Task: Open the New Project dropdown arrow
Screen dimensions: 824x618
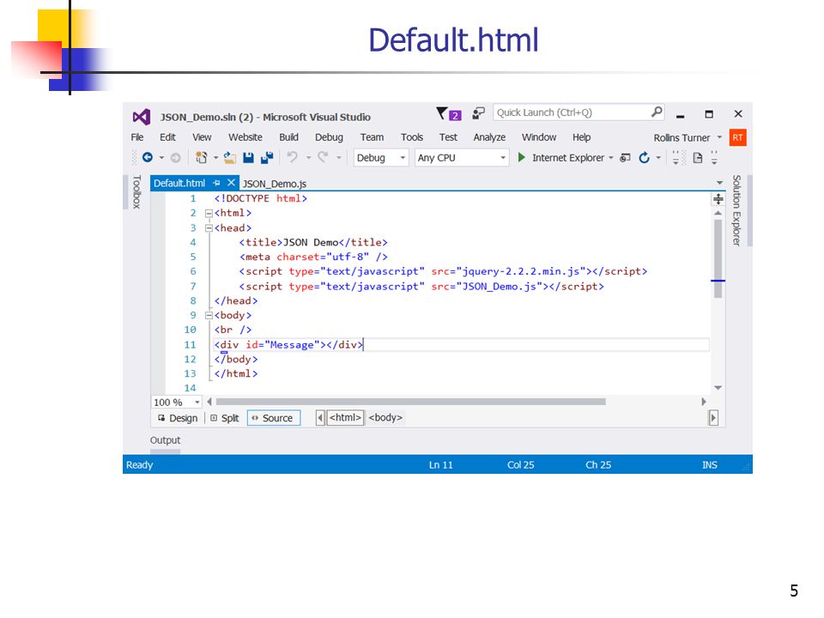Action: [215, 158]
